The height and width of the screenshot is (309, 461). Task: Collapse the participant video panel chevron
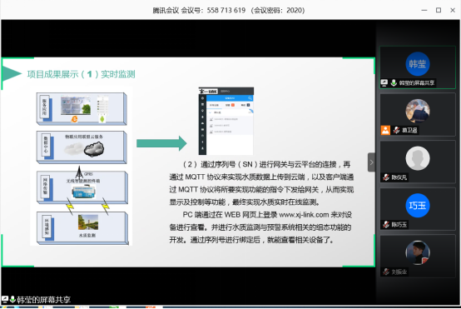[371, 162]
